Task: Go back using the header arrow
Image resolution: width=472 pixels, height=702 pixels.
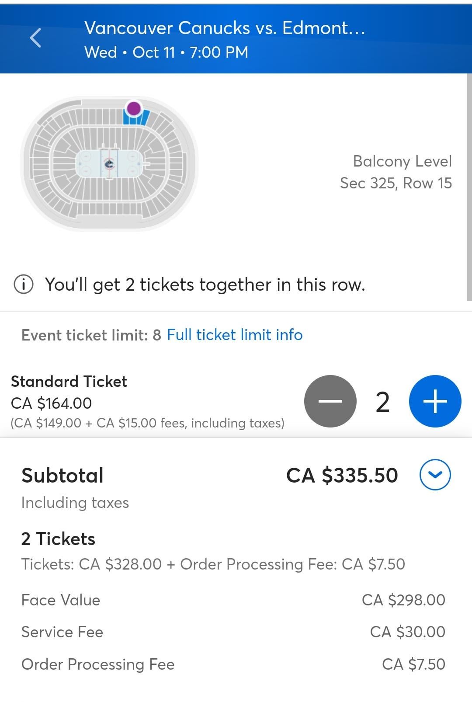Action: click(x=36, y=38)
